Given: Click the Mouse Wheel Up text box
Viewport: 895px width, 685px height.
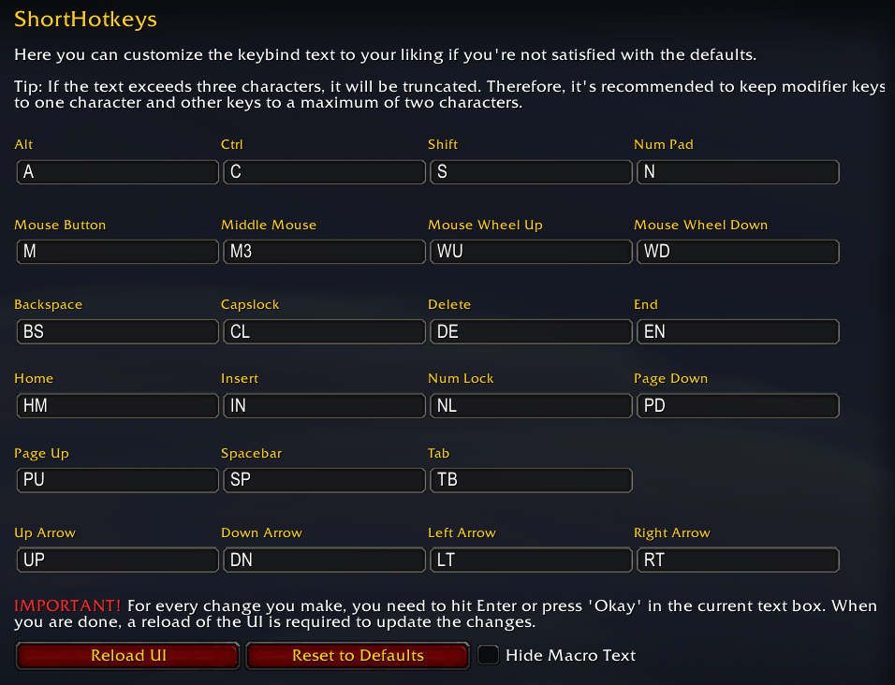Looking at the screenshot, I should 531,252.
